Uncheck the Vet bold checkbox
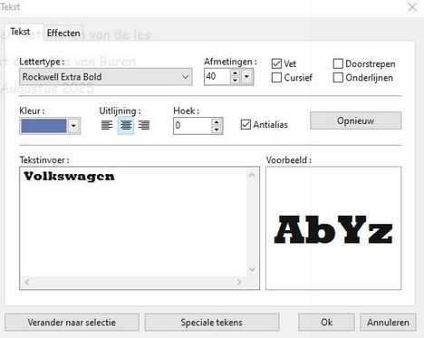 tap(276, 63)
